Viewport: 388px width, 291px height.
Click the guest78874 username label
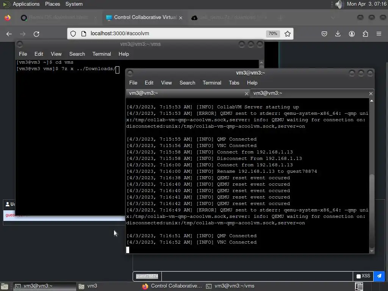tap(147, 276)
